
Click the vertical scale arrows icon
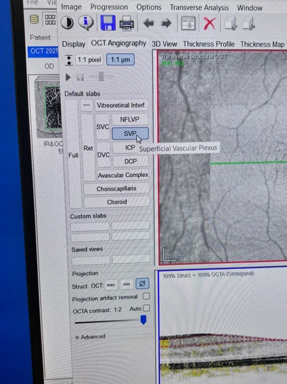point(69,60)
